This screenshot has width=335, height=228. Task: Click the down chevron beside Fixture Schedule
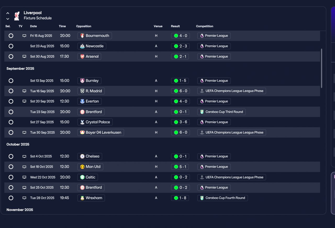8,19
